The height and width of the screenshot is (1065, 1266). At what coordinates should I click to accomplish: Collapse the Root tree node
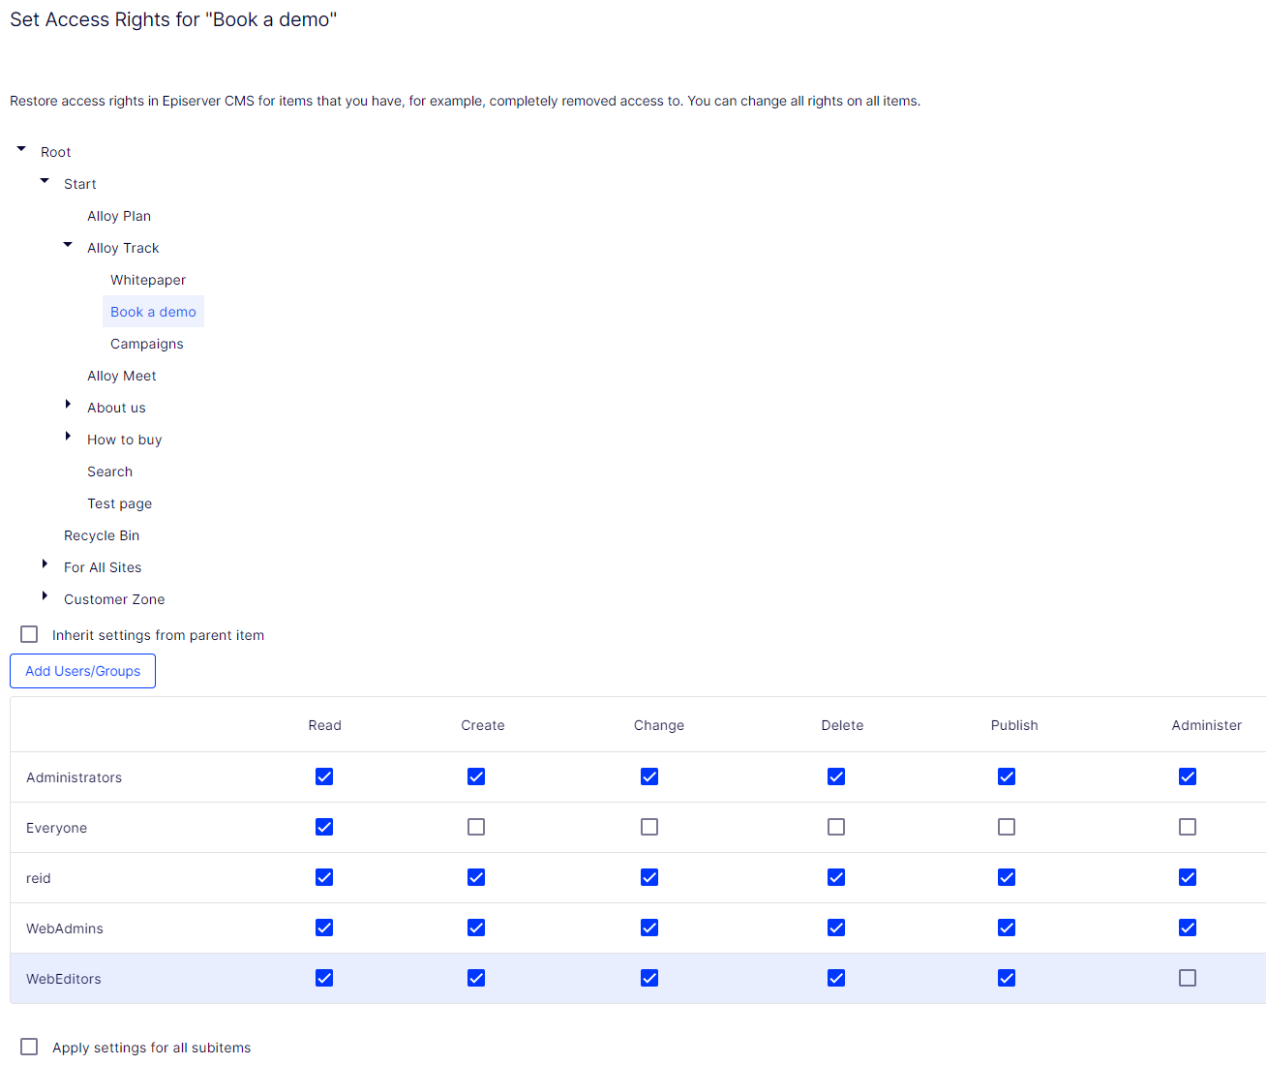pyautogui.click(x=20, y=148)
